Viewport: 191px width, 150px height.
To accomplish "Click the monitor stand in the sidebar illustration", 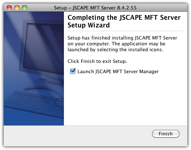I will point(43,84).
